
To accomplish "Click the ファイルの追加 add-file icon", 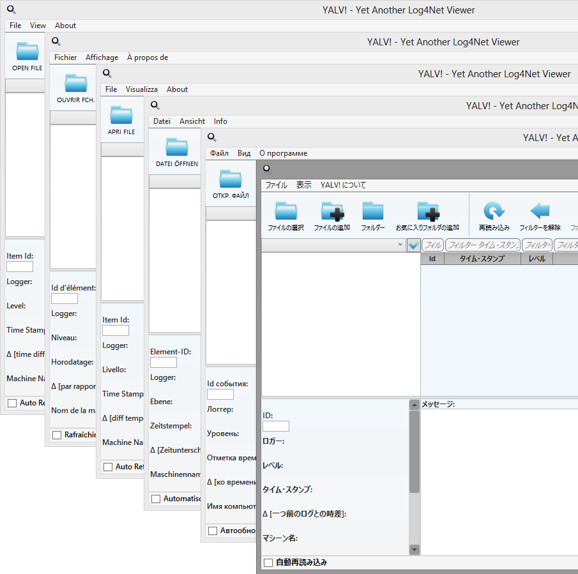I will (x=332, y=211).
